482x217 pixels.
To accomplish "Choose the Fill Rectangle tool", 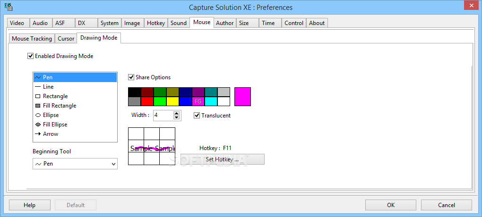I will [75, 106].
